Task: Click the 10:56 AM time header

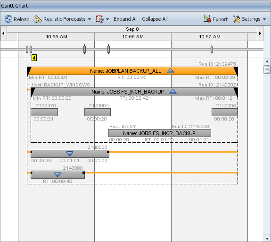Action: (133, 37)
